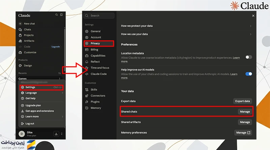Click the Export data button
The width and height of the screenshot is (270, 150).
(x=242, y=101)
